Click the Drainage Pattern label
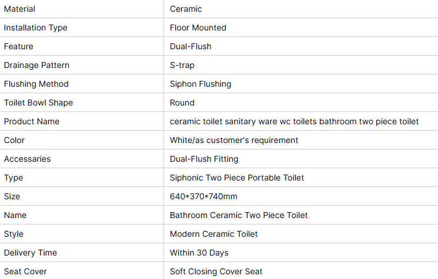 pyautogui.click(x=36, y=65)
